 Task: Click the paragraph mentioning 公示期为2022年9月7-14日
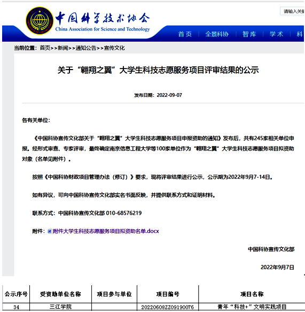153,177
